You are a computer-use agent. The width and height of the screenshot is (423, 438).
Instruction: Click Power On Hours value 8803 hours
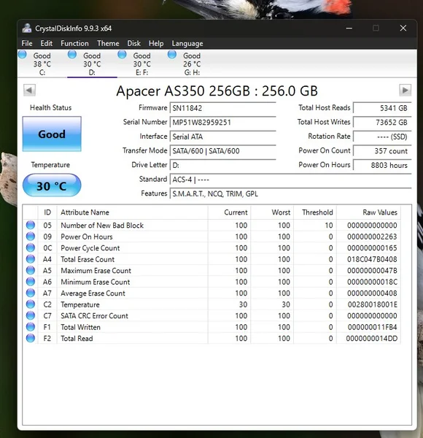(382, 165)
